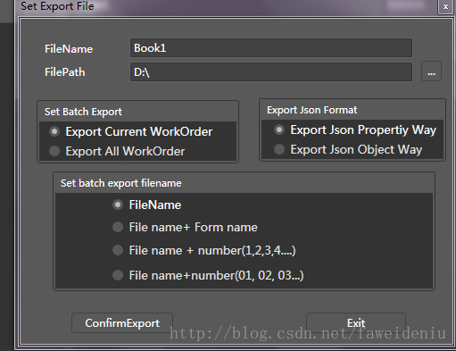Focus the FileName input containing Book1

pyautogui.click(x=271, y=47)
